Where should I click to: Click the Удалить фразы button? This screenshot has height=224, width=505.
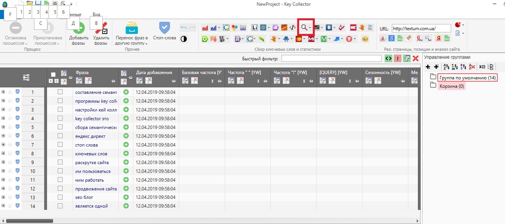click(101, 34)
